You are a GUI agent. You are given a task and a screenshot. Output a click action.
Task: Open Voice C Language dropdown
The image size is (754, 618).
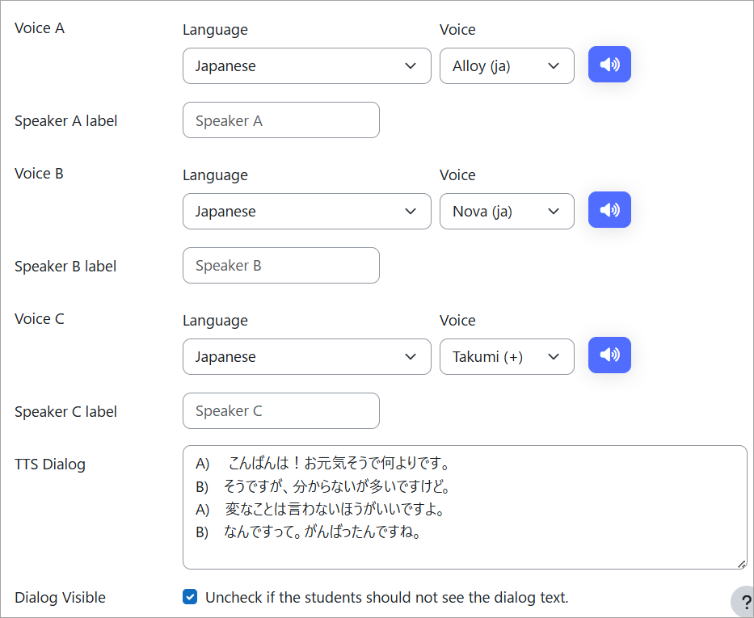(307, 356)
